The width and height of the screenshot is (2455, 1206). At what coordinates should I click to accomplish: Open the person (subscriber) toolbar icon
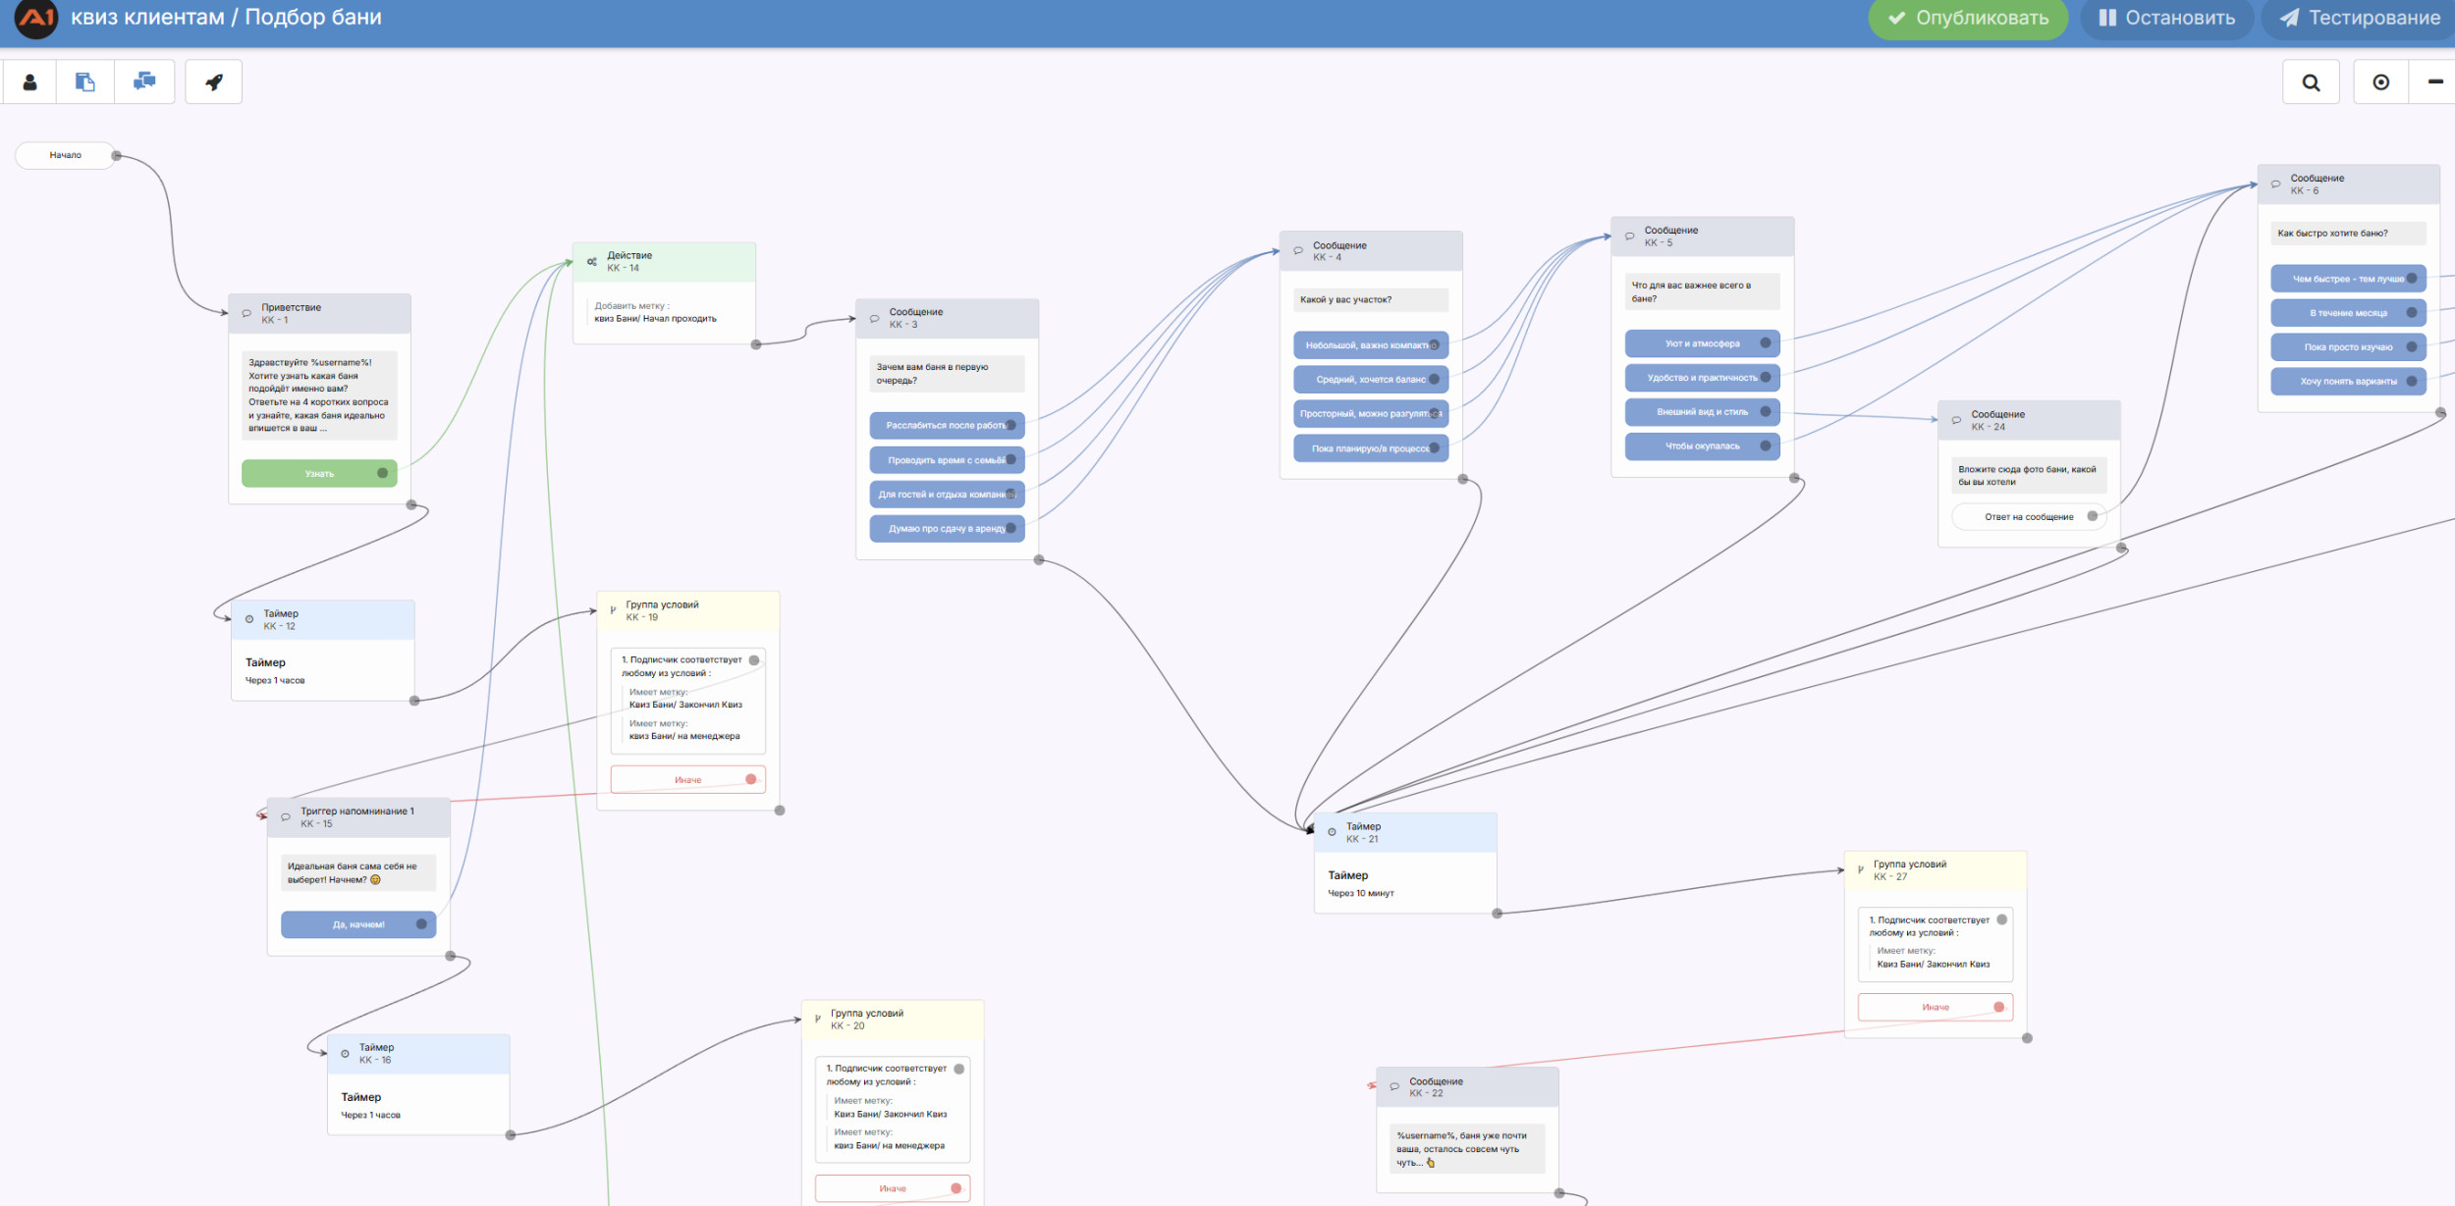(x=29, y=82)
